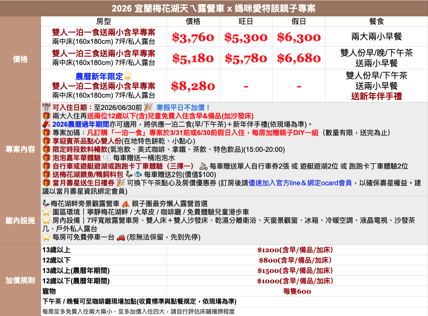Image resolution: width=428 pixels, height=316 pixels.
Task: Click the calendar icon beside 可入住日期
Action: (x=46, y=108)
